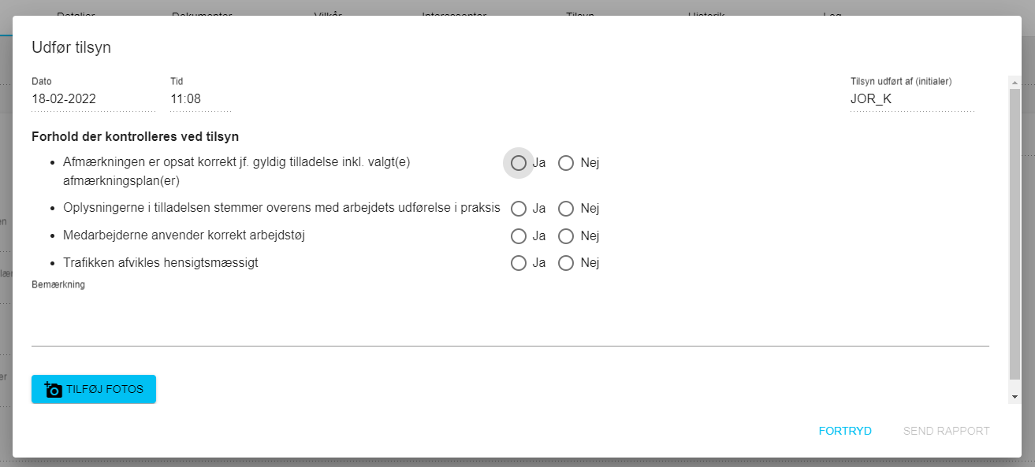Click the dialog's vertical scrollbar thumb
This screenshot has width=1035, height=467.
1015,236
